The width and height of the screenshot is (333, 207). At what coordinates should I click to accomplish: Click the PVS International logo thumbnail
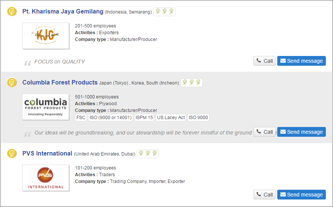pyautogui.click(x=46, y=178)
